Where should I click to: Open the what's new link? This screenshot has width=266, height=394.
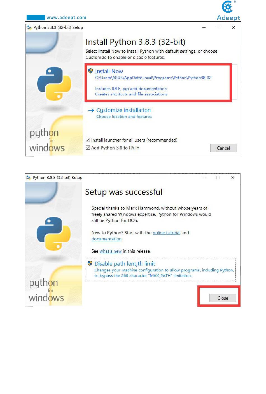coord(111,251)
